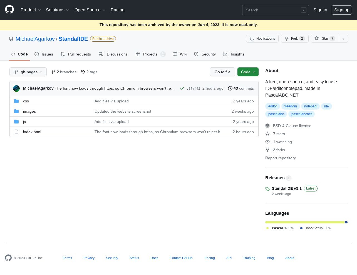Click the green check status icon
357x275 pixels.
pyautogui.click(x=182, y=88)
